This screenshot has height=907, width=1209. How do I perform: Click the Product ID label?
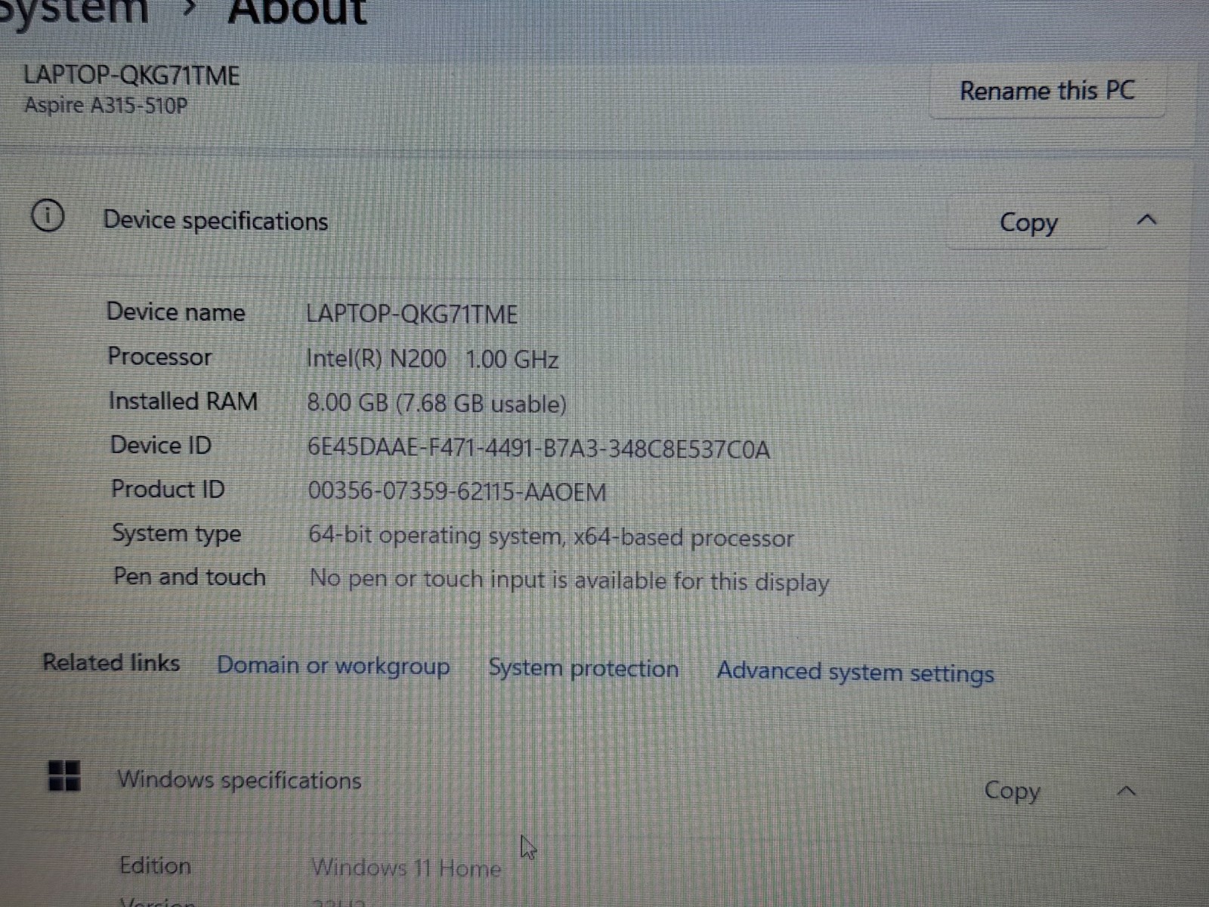pos(168,489)
